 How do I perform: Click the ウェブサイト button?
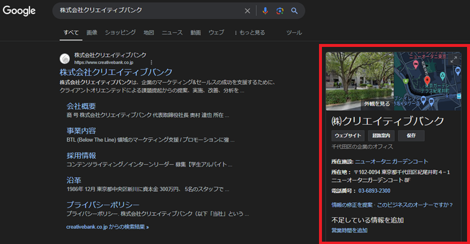(x=348, y=135)
